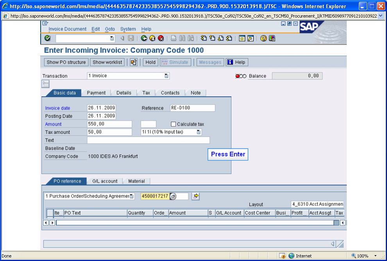Open the System menu

coord(128,29)
